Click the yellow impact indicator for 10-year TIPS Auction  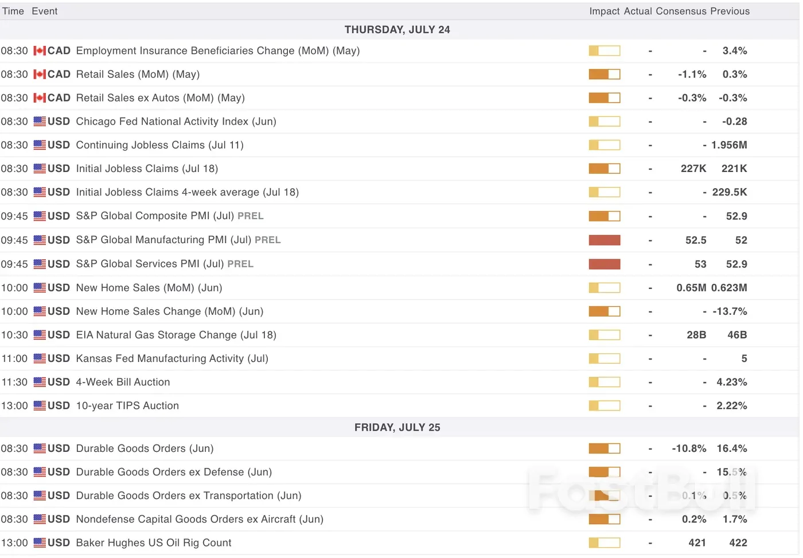[604, 406]
